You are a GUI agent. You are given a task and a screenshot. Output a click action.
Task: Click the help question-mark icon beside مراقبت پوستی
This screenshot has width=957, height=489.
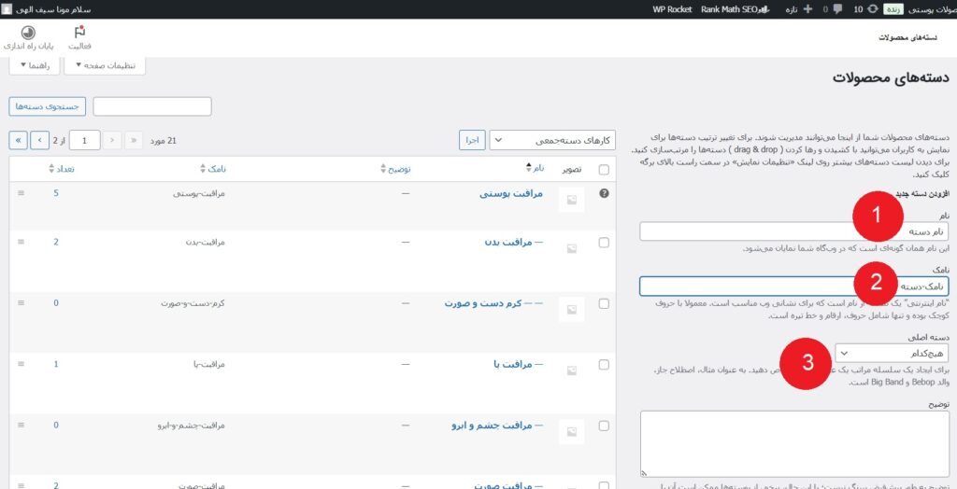605,193
